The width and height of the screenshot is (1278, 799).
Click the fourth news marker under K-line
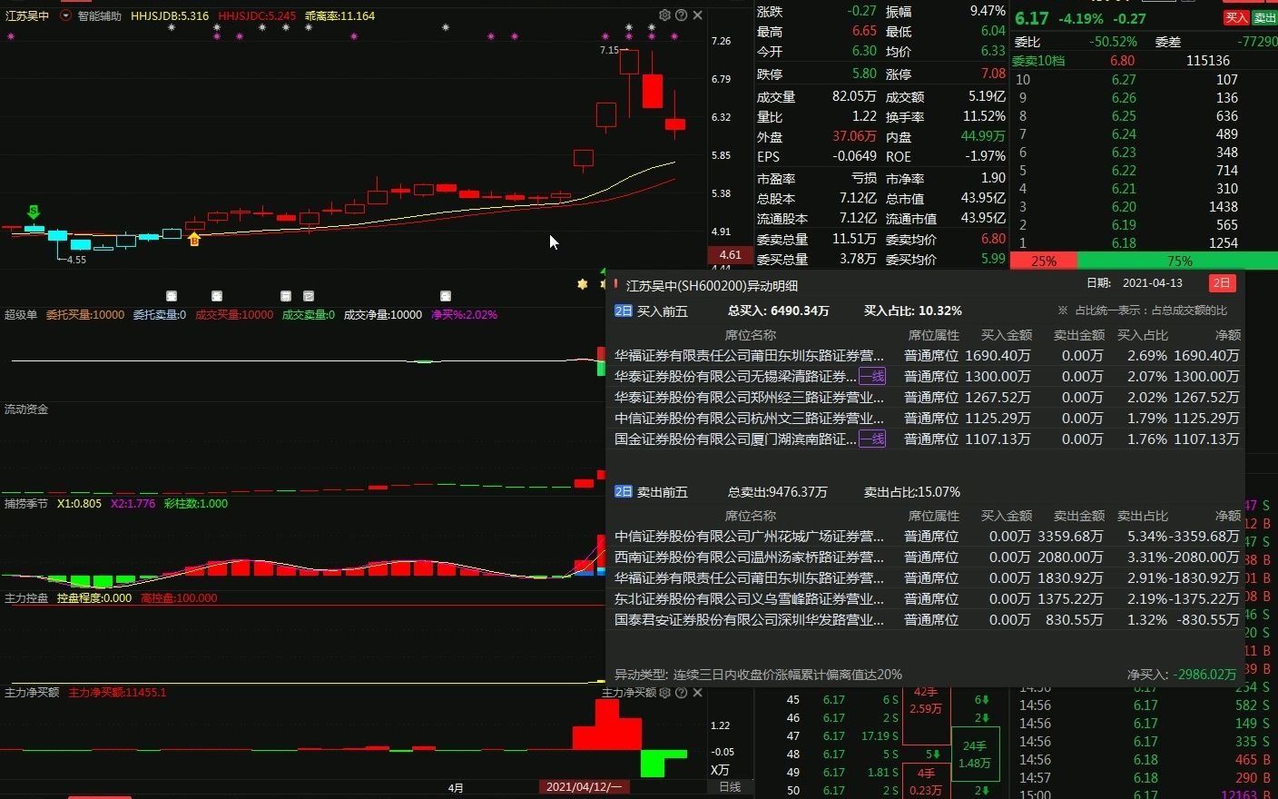coord(309,296)
